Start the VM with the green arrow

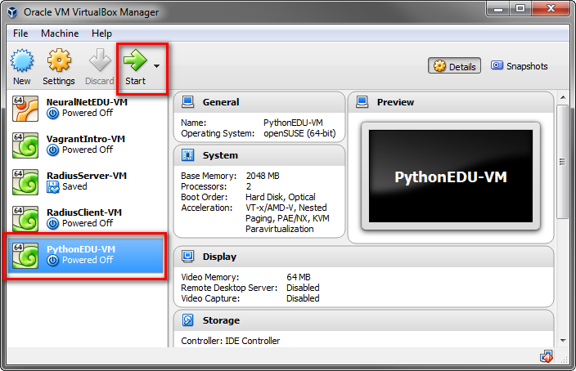pyautogui.click(x=135, y=60)
